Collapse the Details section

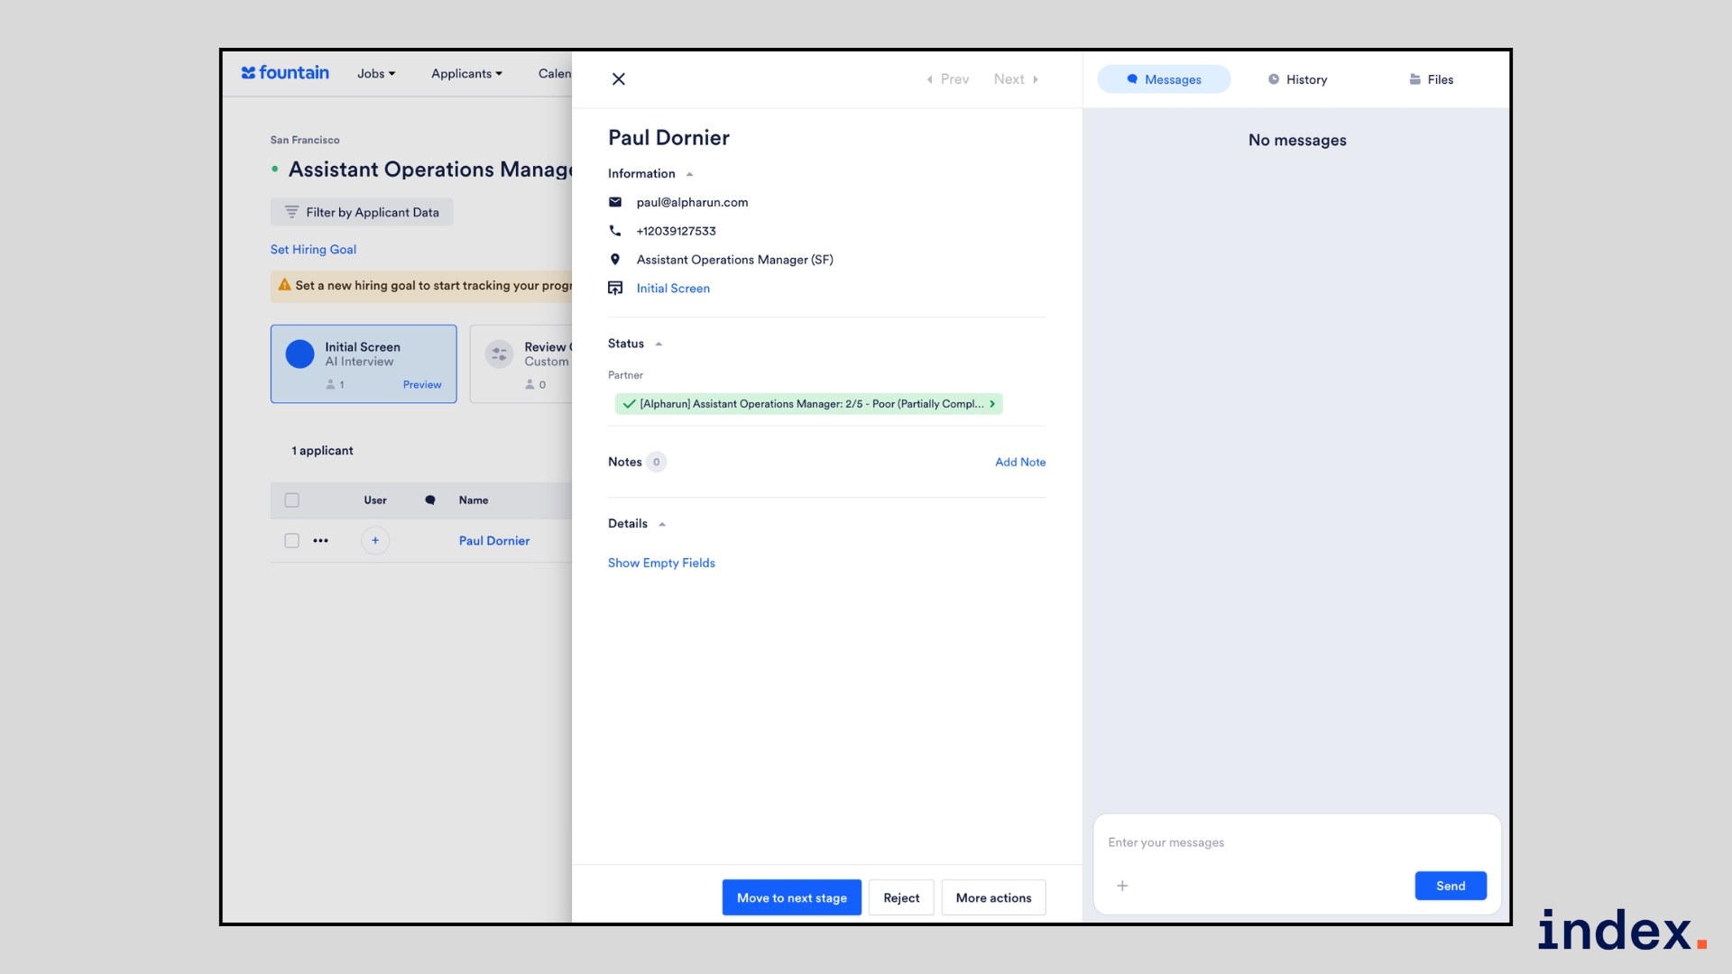point(662,524)
